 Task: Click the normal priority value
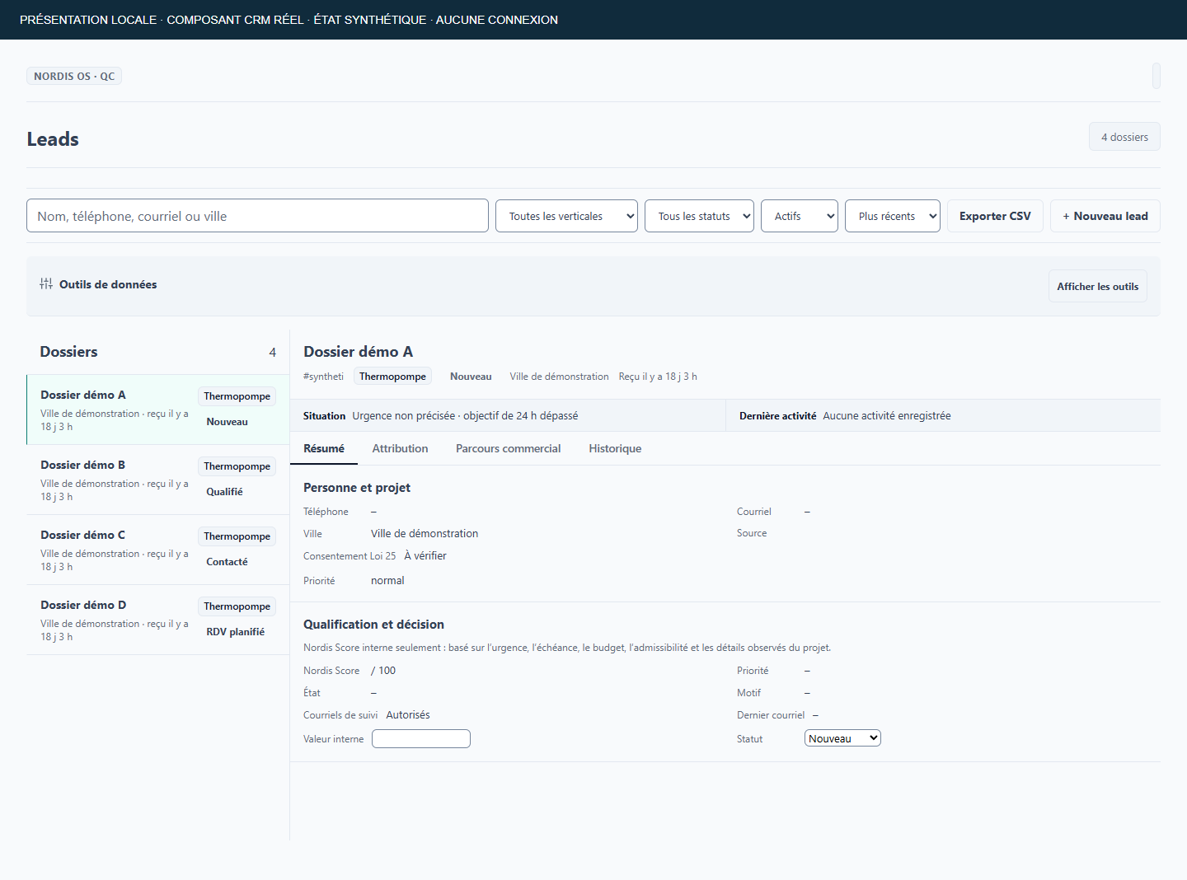(387, 581)
